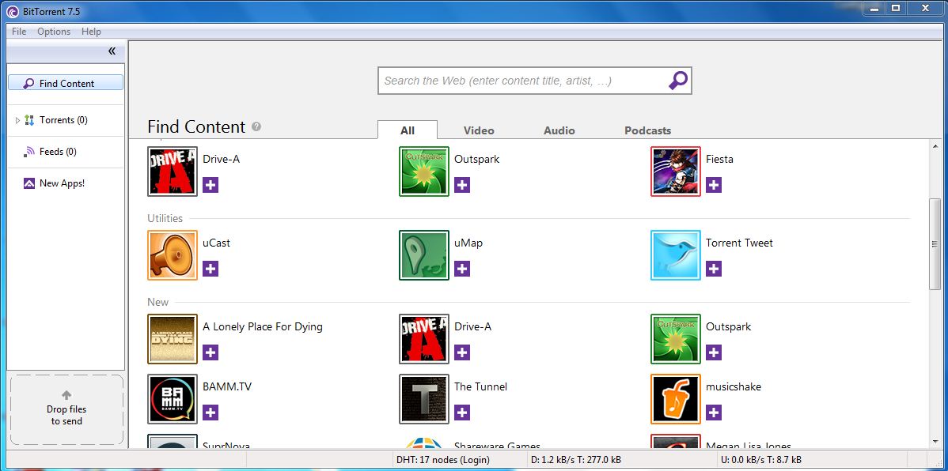Add Torrent Tweet via plus icon
The height and width of the screenshot is (471, 948).
tap(714, 269)
